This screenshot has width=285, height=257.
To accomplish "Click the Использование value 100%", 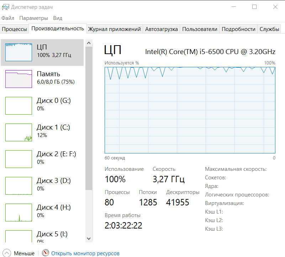I will coord(115,179).
